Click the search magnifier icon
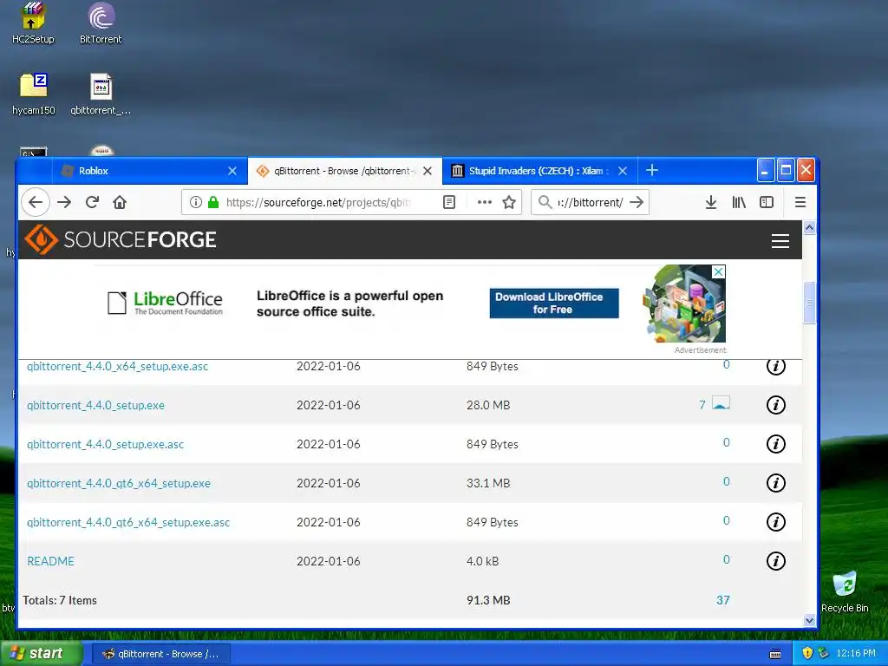Screen dimensions: 888x666 tap(545, 202)
